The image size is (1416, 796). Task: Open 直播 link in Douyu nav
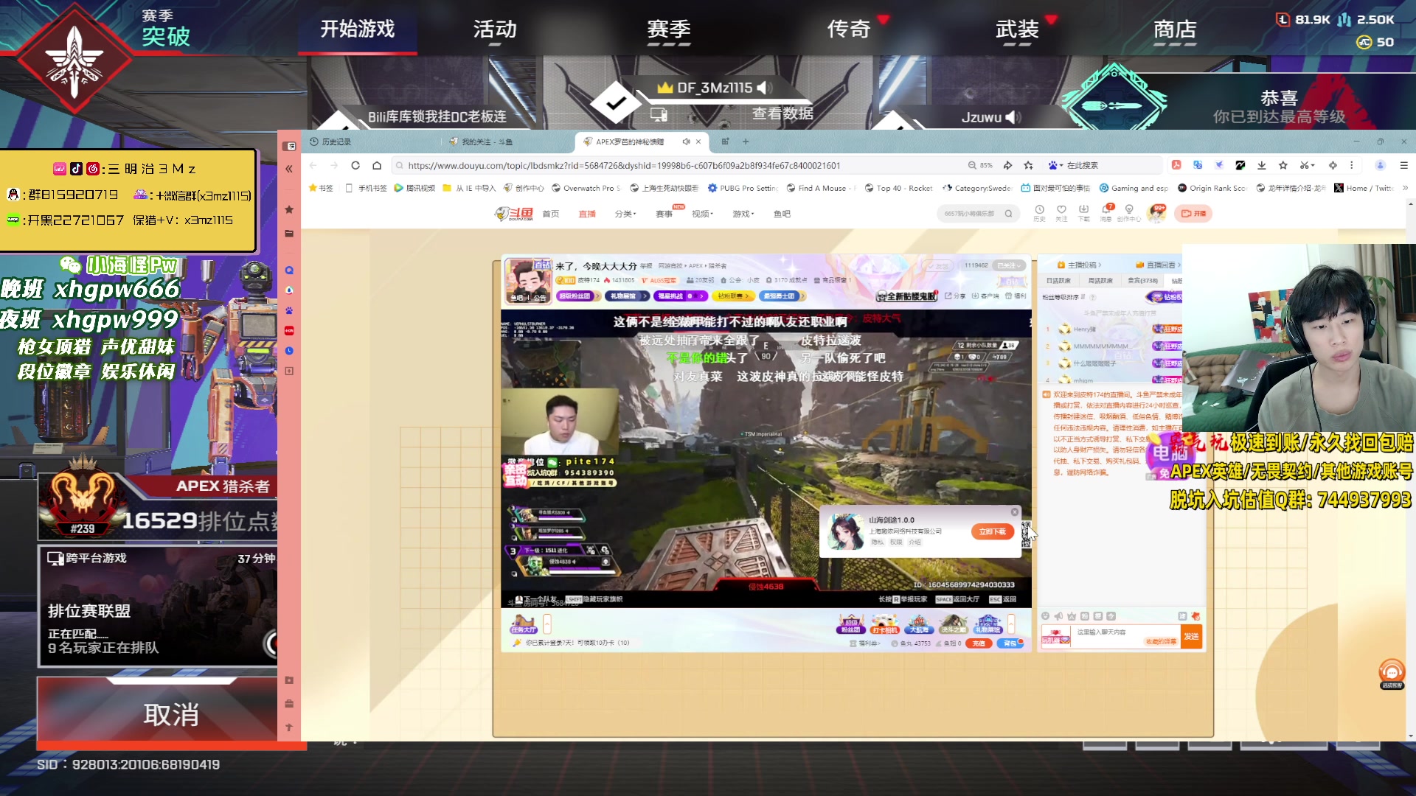click(587, 214)
